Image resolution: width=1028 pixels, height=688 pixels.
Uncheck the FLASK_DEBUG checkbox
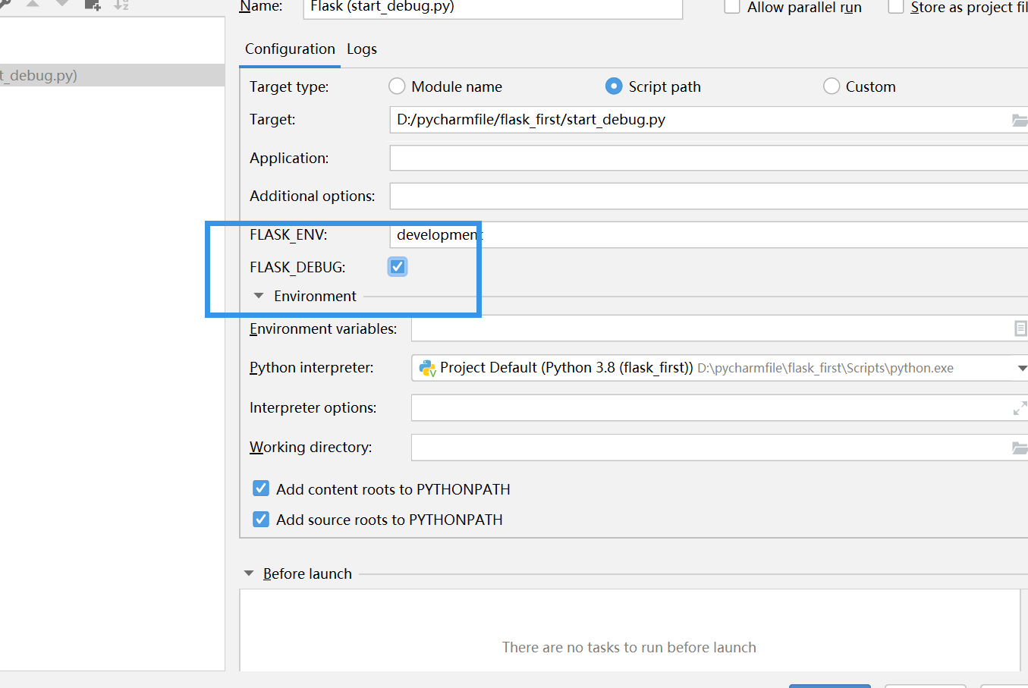pos(398,266)
